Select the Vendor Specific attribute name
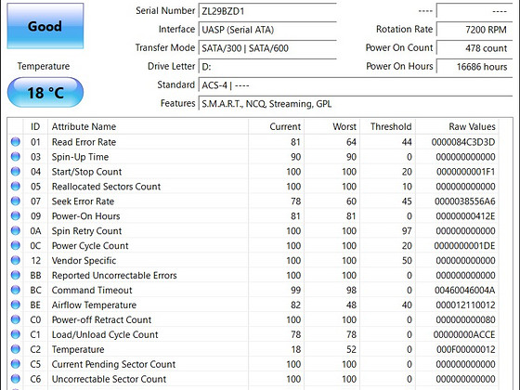This screenshot has height=390, width=520. coord(84,261)
